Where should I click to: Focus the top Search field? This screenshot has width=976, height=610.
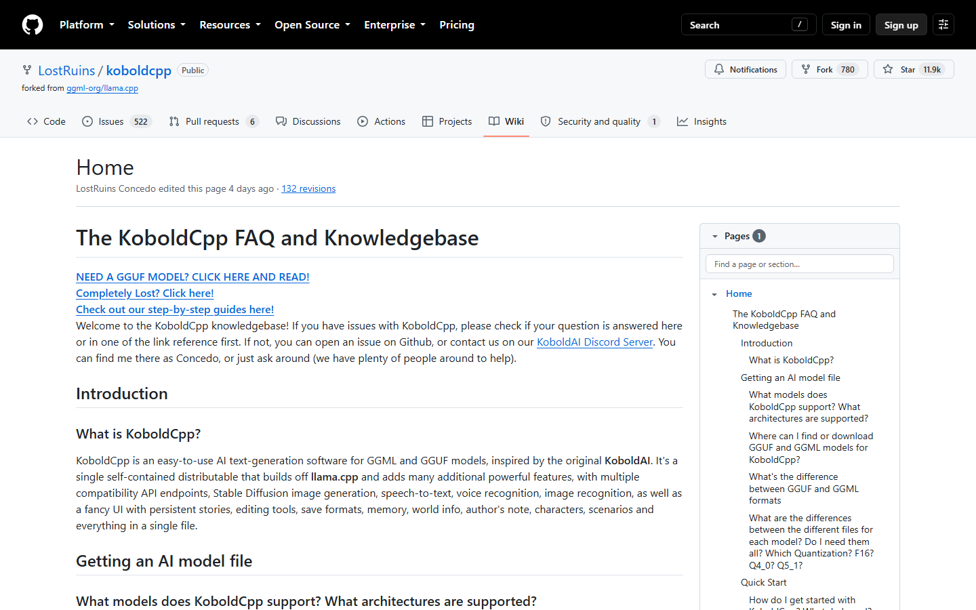[748, 25]
